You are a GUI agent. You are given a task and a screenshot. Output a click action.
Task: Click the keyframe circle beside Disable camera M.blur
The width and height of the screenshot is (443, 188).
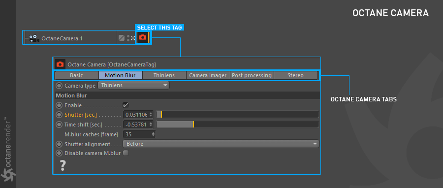pos(59,153)
